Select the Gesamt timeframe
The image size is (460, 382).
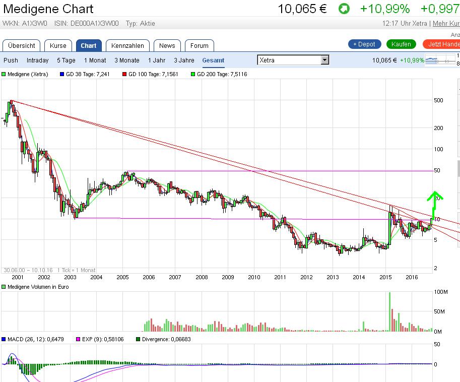tap(213, 60)
